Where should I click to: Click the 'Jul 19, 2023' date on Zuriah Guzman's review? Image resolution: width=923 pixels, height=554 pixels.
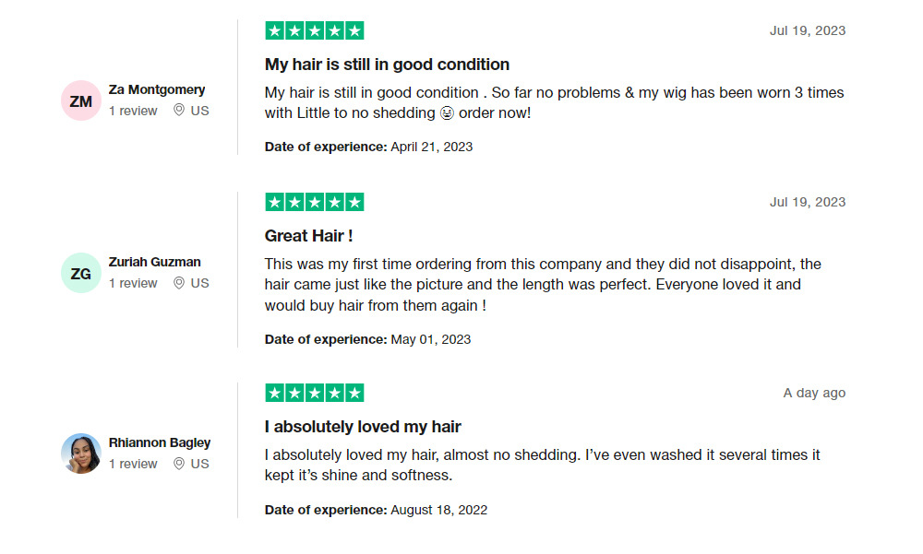coord(807,202)
